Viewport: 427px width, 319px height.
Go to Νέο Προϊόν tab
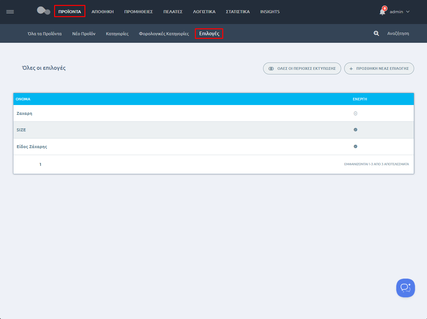pyautogui.click(x=84, y=34)
